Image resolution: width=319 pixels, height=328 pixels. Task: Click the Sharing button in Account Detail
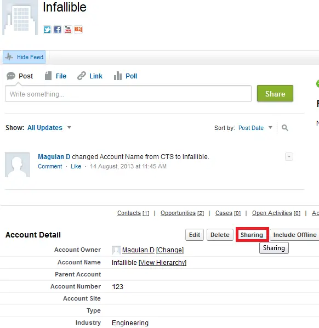252,235
